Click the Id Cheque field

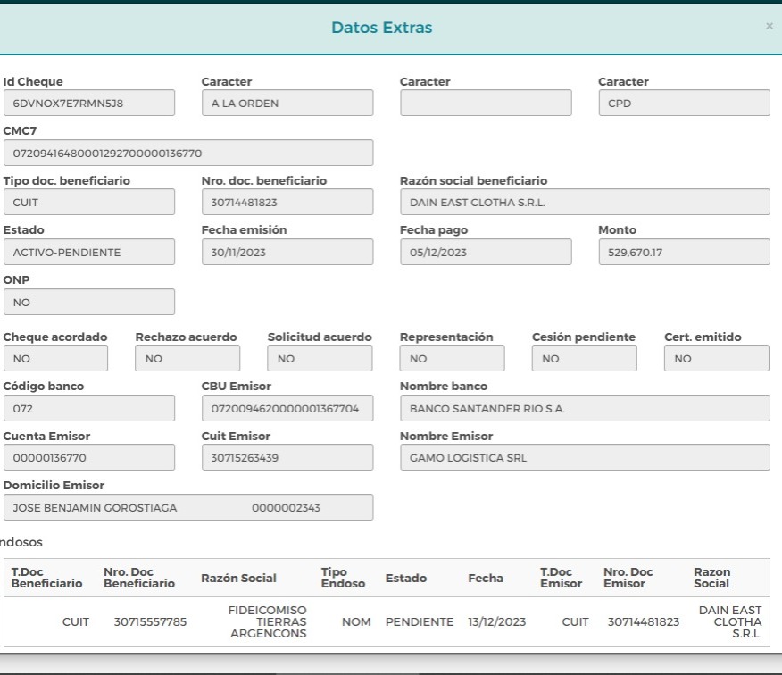click(89, 103)
